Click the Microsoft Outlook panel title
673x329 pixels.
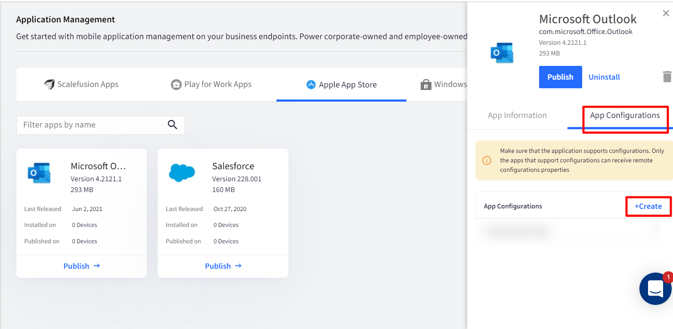[588, 19]
